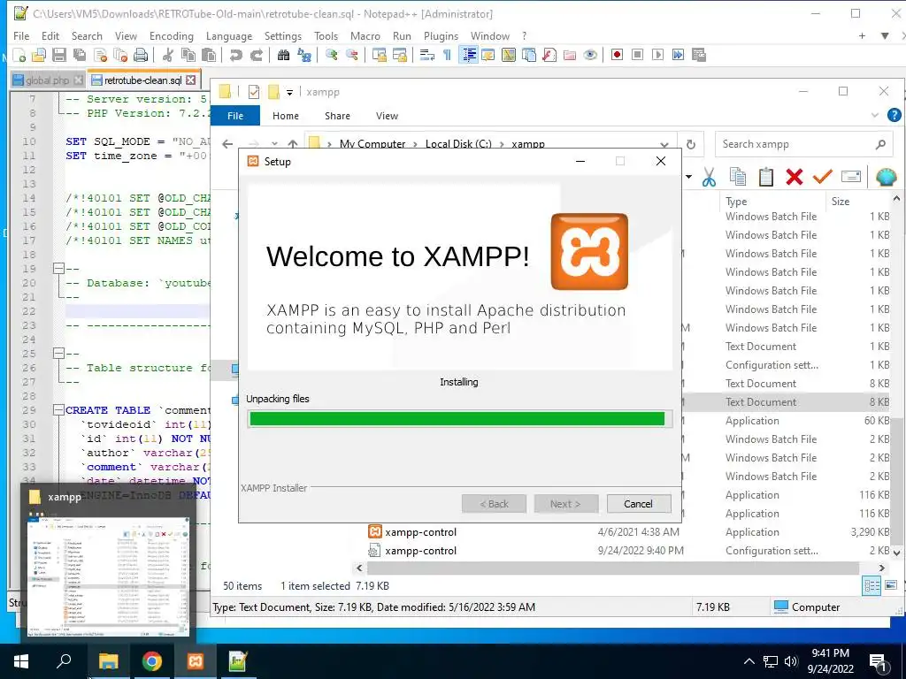This screenshot has height=679, width=906.
Task: Click the orange checkmark Properties icon in Explorer
Action: point(822,177)
